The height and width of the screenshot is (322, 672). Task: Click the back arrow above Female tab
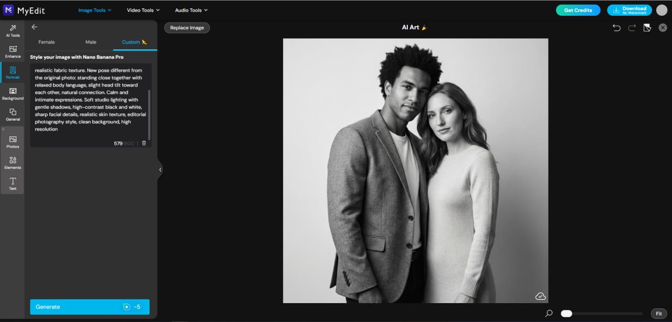point(34,27)
